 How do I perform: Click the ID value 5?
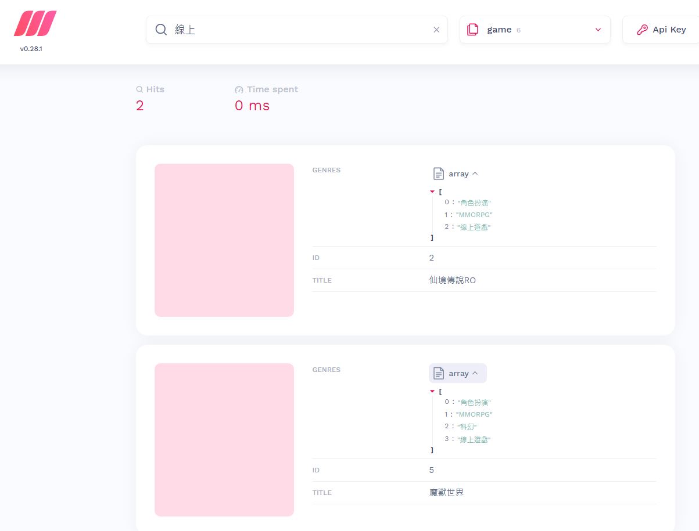432,470
